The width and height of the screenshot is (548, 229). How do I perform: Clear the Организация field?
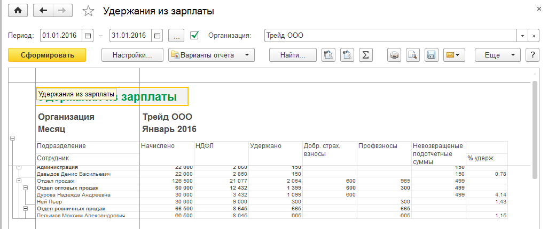534,36
